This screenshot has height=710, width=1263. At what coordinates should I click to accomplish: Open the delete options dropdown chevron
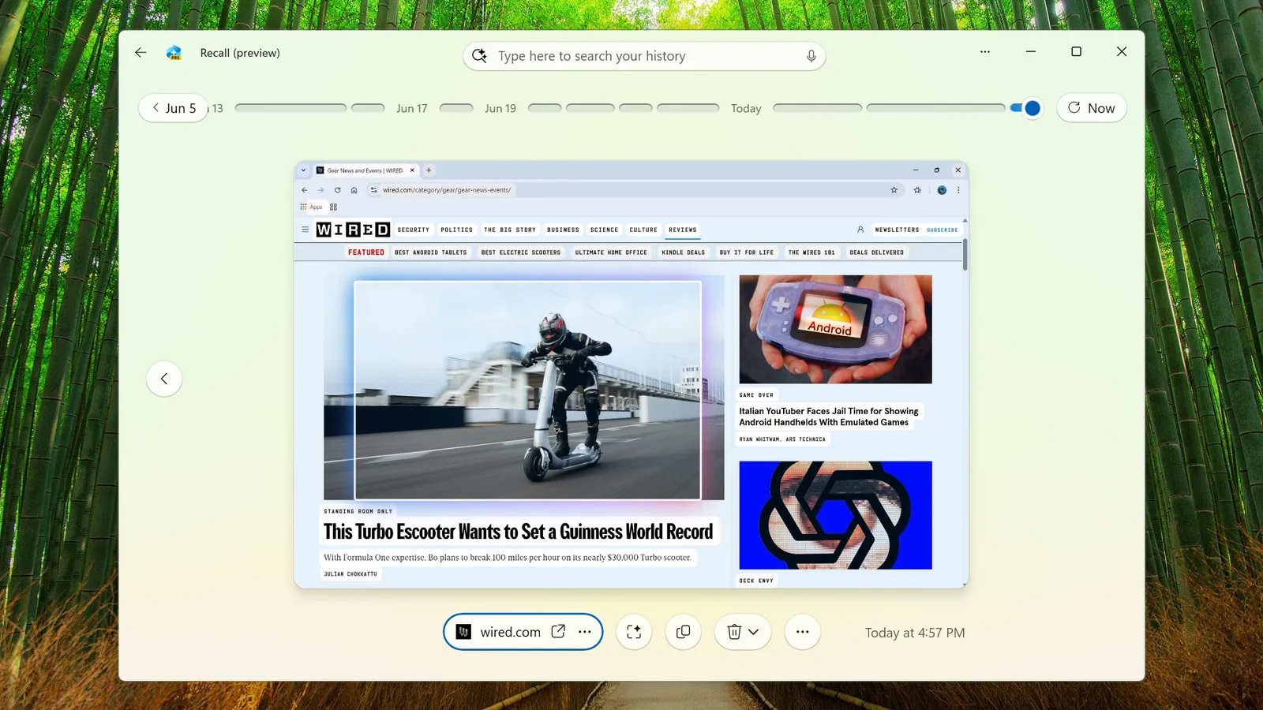click(x=754, y=632)
